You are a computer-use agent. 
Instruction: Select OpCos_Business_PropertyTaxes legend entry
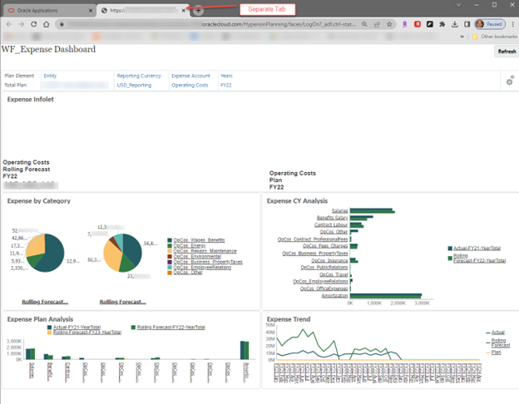(x=208, y=262)
